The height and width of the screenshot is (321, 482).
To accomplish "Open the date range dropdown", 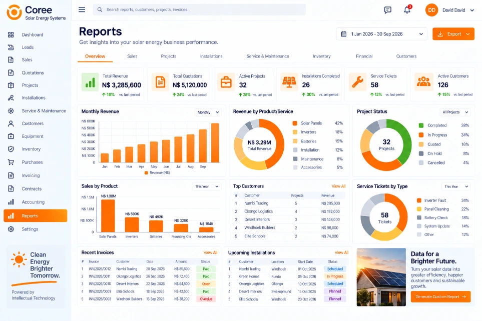I will (x=381, y=34).
